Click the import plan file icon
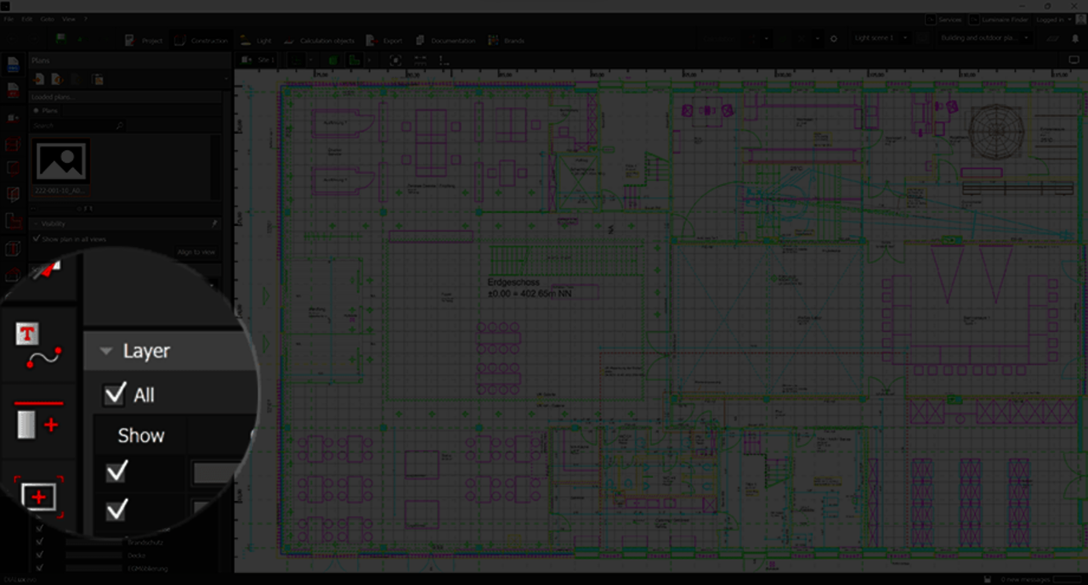 [x=38, y=79]
